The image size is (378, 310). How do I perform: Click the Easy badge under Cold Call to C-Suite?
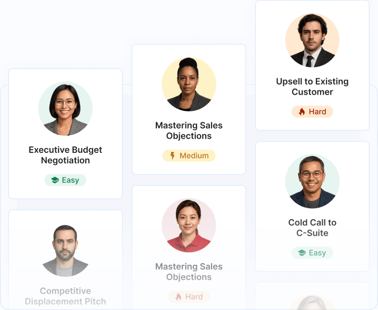pyautogui.click(x=312, y=253)
